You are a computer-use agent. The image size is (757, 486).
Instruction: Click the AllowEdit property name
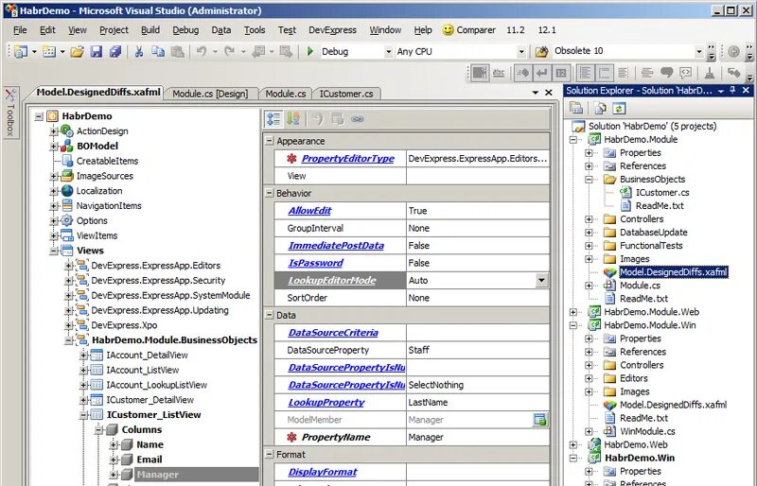309,211
